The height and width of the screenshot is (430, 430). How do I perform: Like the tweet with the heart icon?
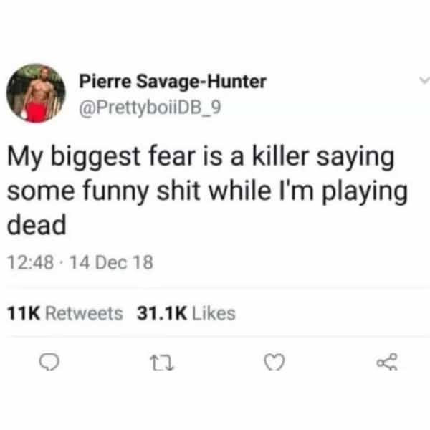[x=274, y=362]
